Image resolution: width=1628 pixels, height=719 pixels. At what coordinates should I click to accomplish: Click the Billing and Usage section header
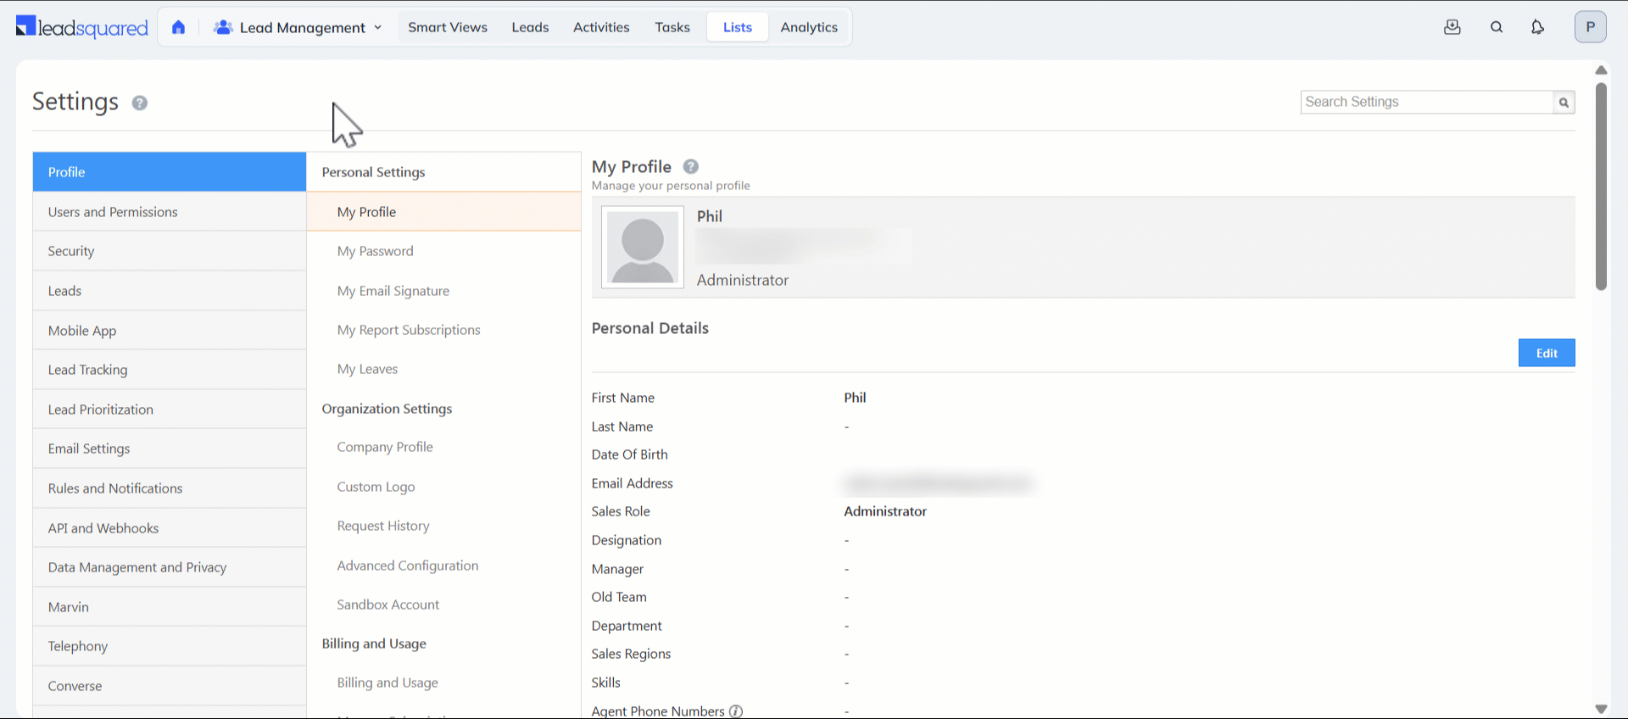[374, 644]
